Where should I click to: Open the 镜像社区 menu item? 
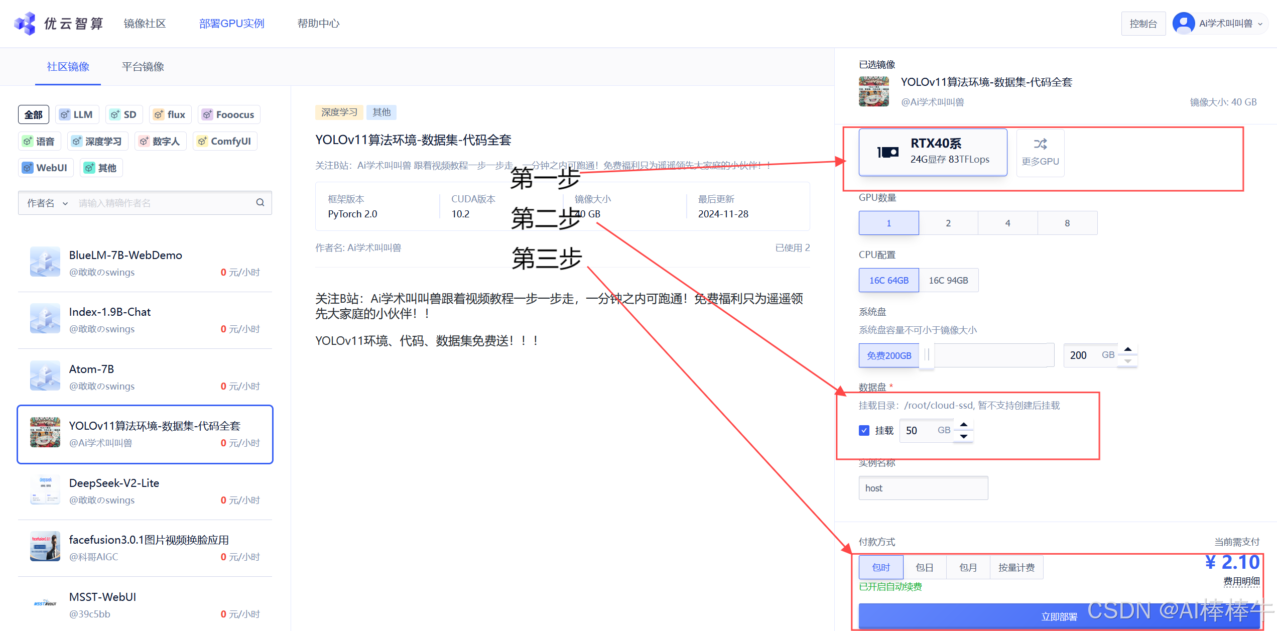pyautogui.click(x=145, y=24)
